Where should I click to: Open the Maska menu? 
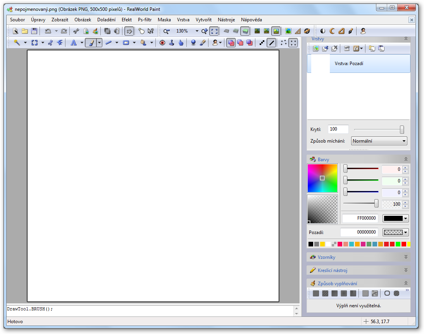point(164,20)
